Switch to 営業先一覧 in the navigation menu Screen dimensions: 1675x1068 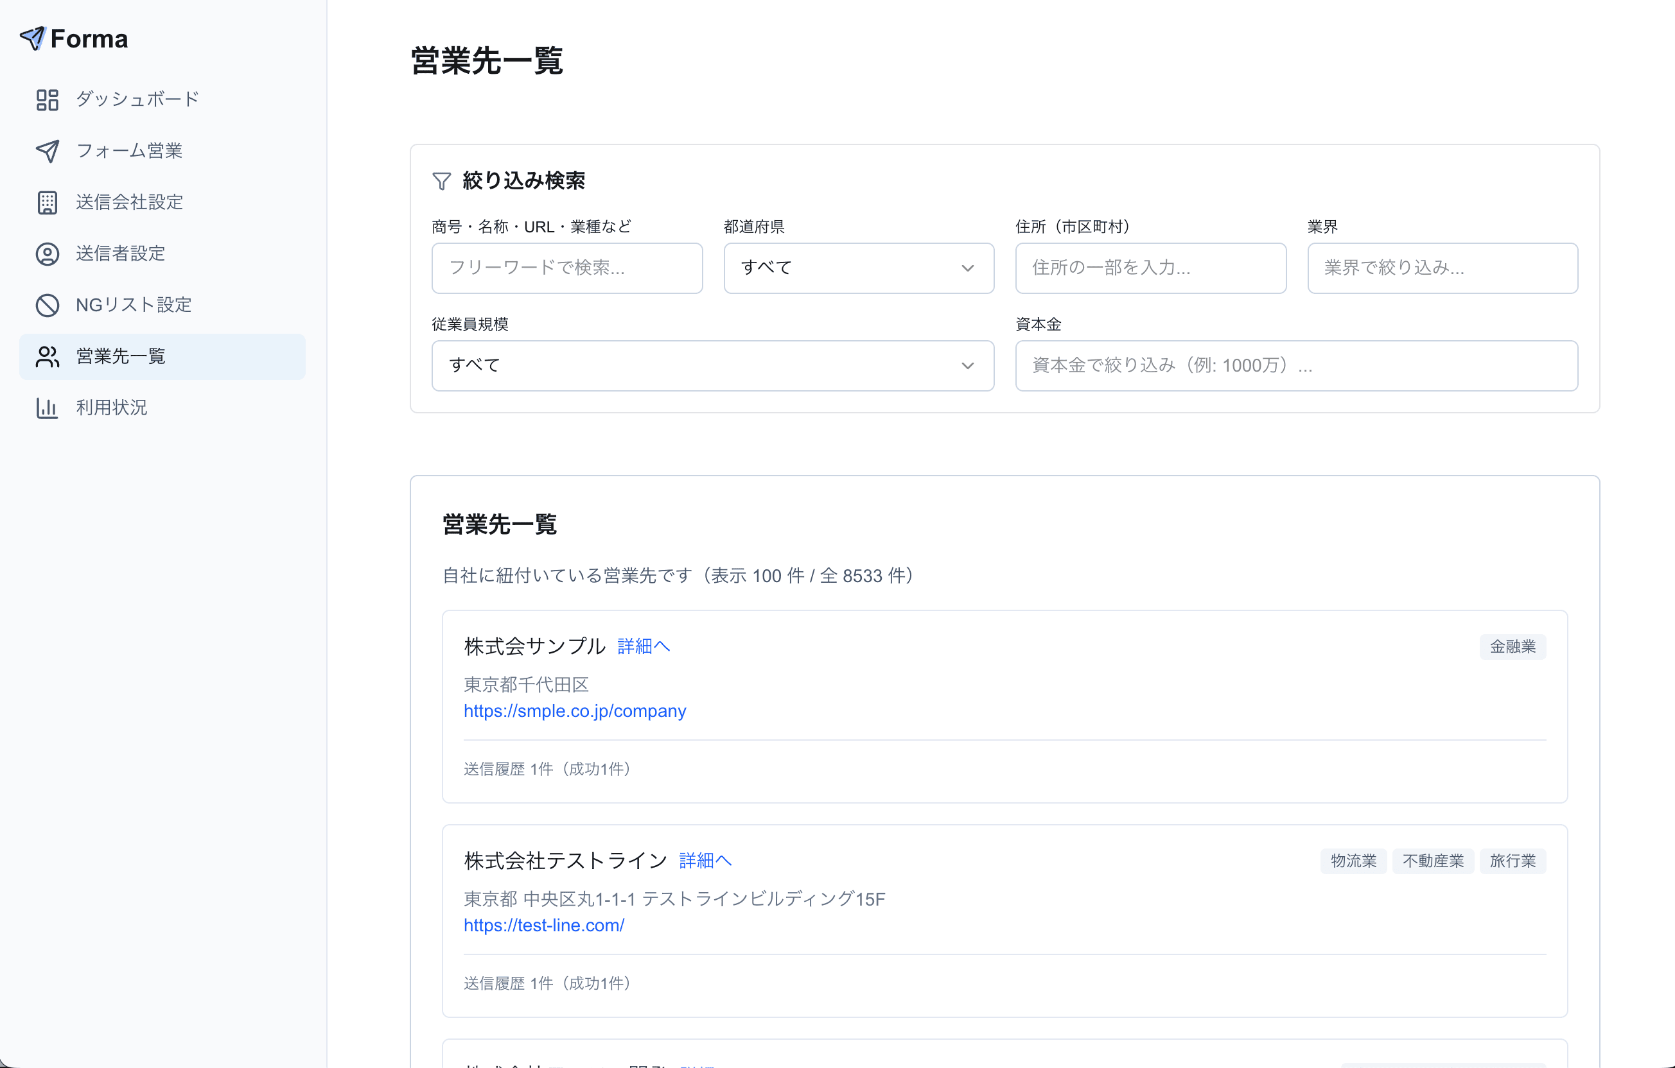(119, 357)
